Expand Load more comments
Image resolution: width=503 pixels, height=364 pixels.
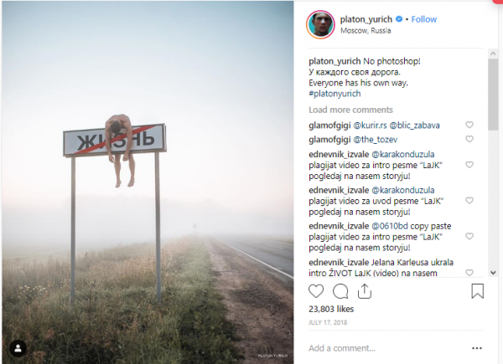click(x=350, y=110)
